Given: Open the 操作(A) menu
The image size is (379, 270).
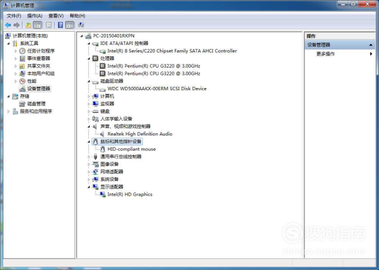Looking at the screenshot, I should pyautogui.click(x=35, y=16).
